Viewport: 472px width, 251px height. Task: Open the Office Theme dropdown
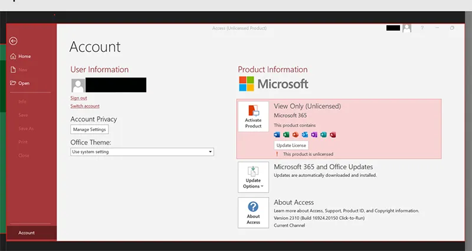[x=142, y=152]
